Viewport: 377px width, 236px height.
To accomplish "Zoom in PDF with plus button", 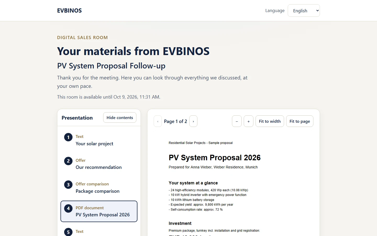I will (248, 121).
